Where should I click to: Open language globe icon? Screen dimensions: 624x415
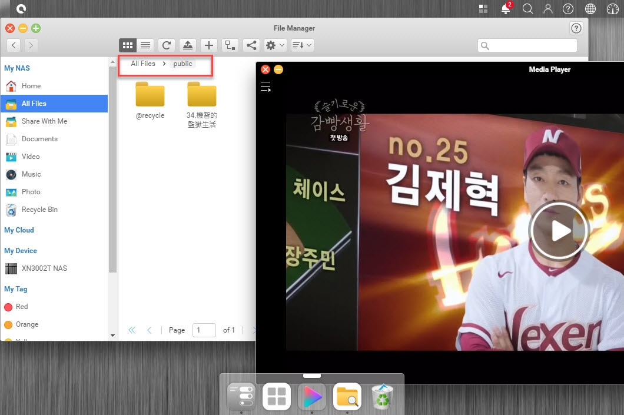point(590,9)
